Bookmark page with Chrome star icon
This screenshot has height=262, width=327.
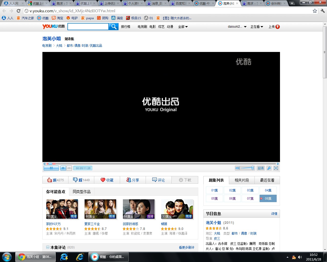coord(315,11)
